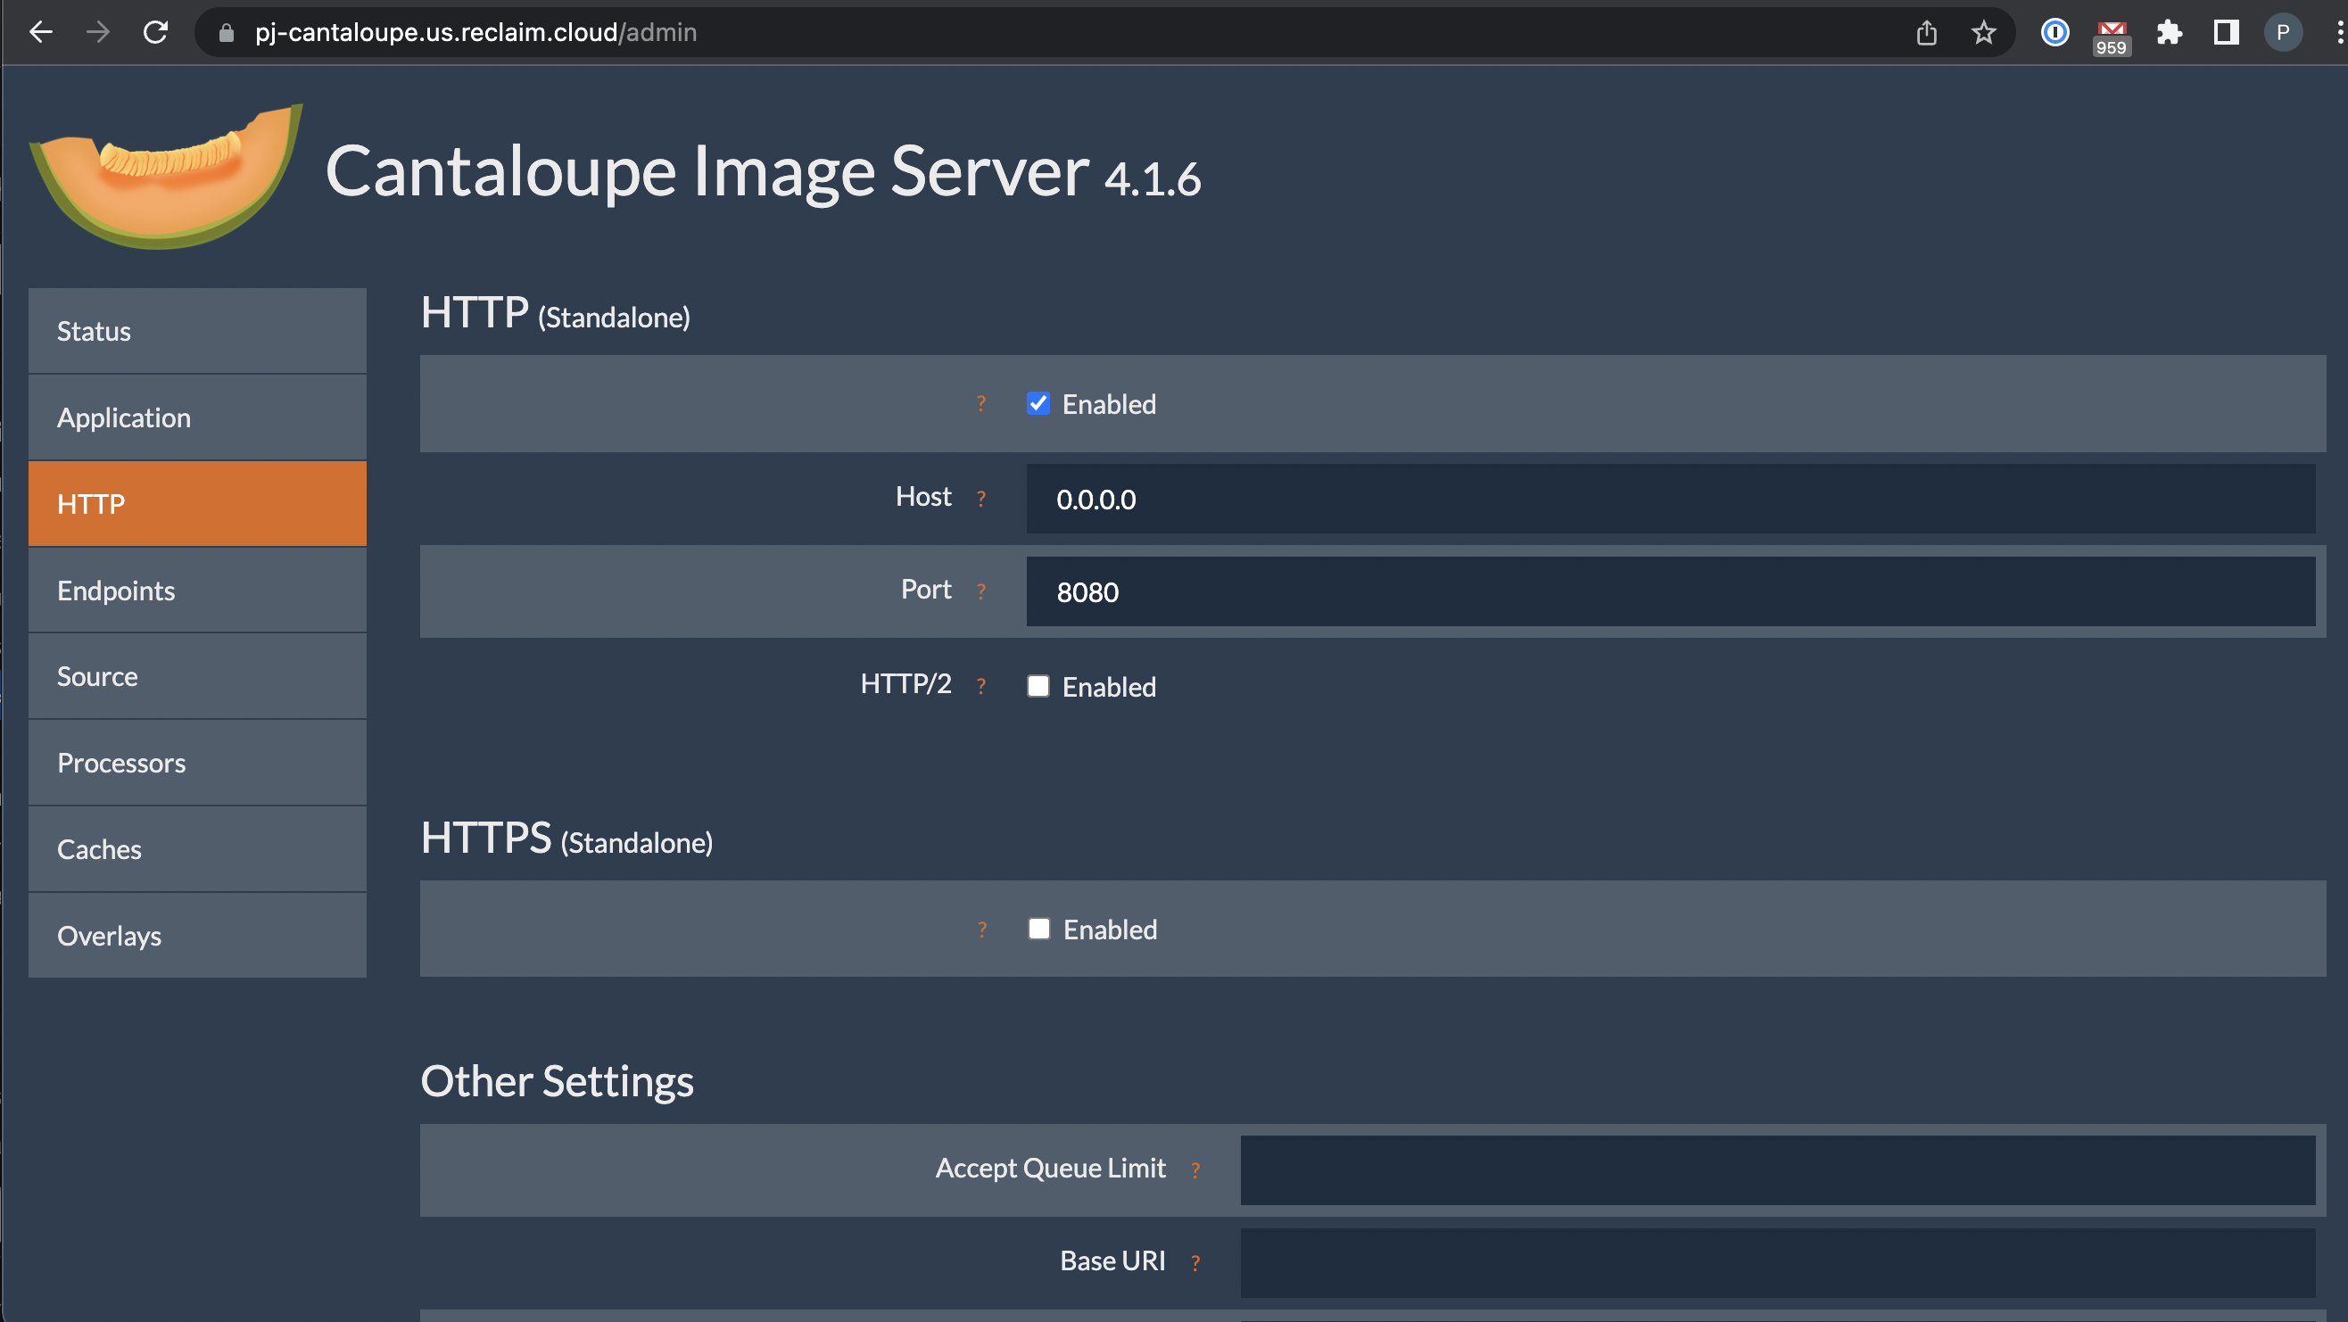Click the browser reload icon
The height and width of the screenshot is (1322, 2348).
(x=156, y=33)
